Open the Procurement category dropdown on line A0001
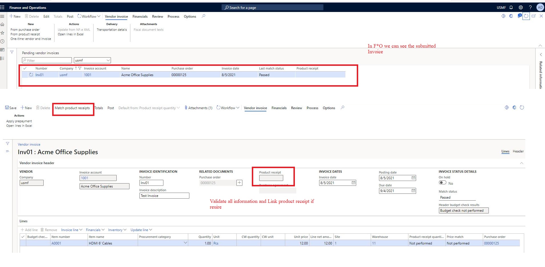Viewport: 545px width, 267px height. (185, 243)
